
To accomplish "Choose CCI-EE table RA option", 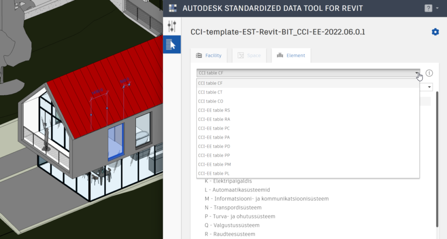I will (x=308, y=119).
